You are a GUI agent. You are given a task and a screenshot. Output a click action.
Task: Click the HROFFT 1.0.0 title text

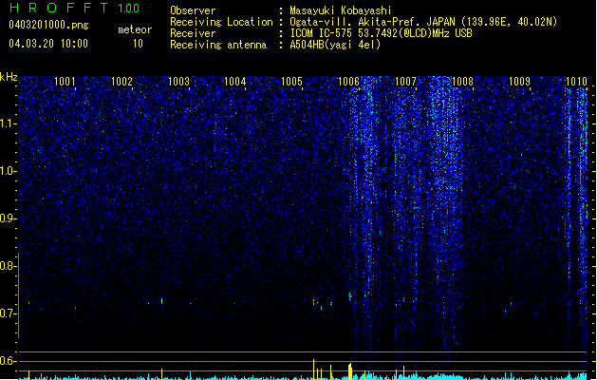(x=75, y=8)
